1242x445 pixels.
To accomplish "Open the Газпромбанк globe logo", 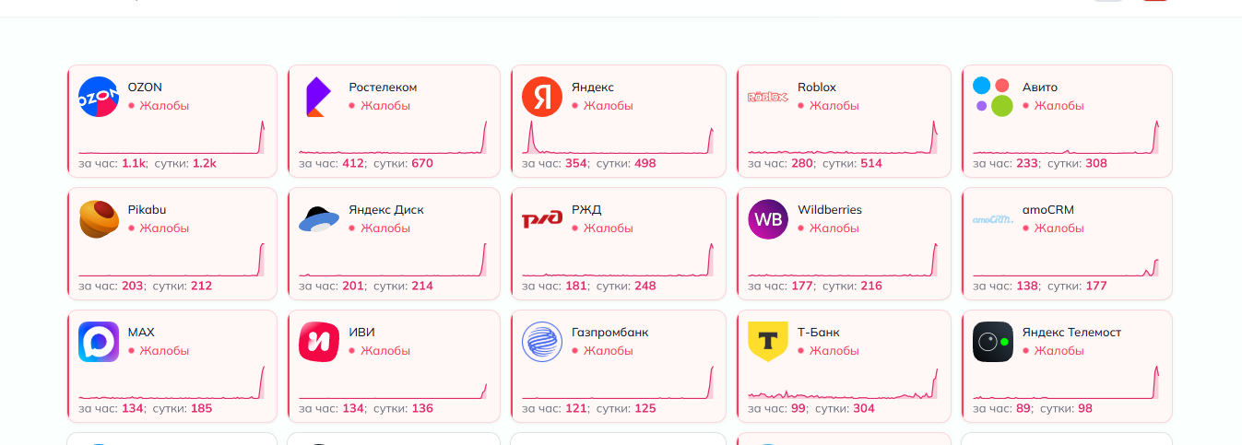I will click(x=542, y=342).
